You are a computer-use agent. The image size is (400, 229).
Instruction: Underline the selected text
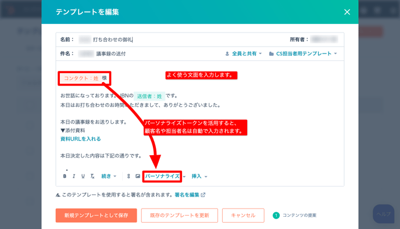tap(83, 176)
